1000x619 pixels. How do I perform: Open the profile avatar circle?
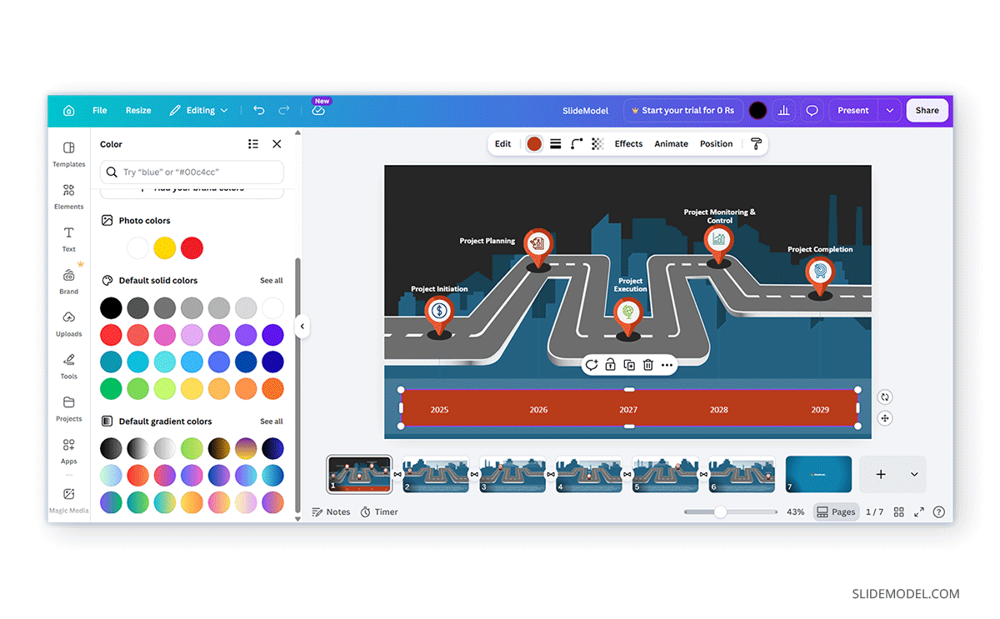click(757, 110)
